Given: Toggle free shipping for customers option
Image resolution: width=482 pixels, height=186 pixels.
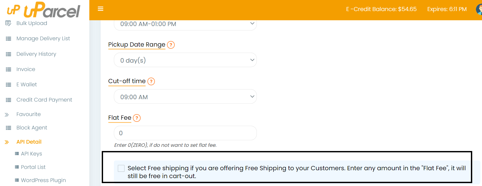Looking at the screenshot, I should click(x=121, y=168).
